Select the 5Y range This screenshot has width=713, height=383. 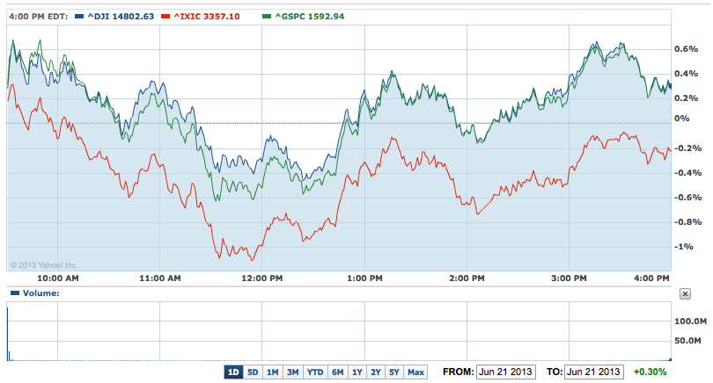[x=394, y=372]
